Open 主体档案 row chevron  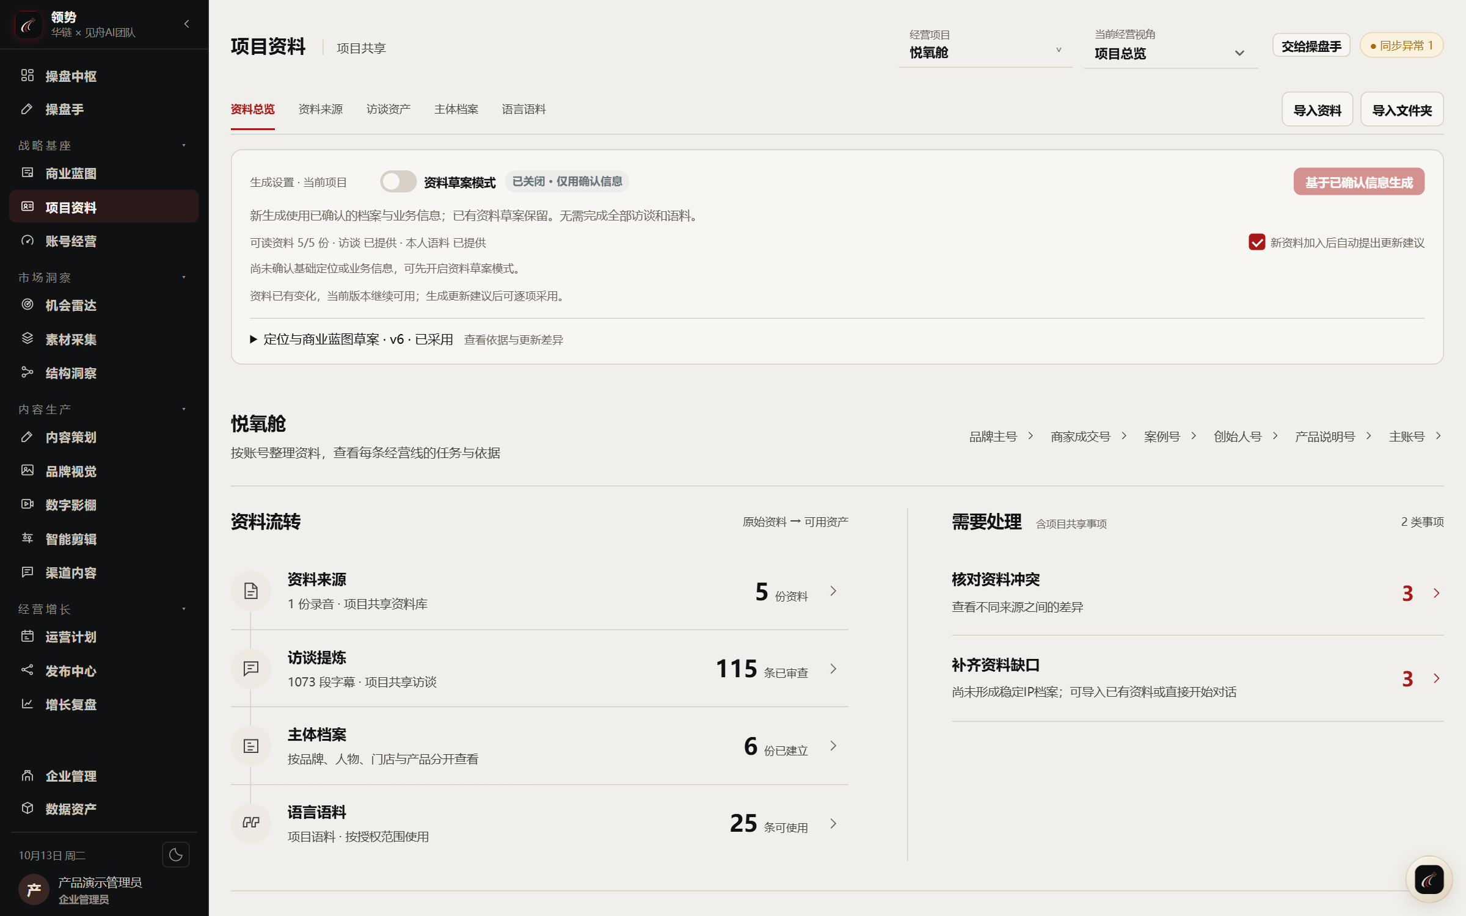click(833, 746)
